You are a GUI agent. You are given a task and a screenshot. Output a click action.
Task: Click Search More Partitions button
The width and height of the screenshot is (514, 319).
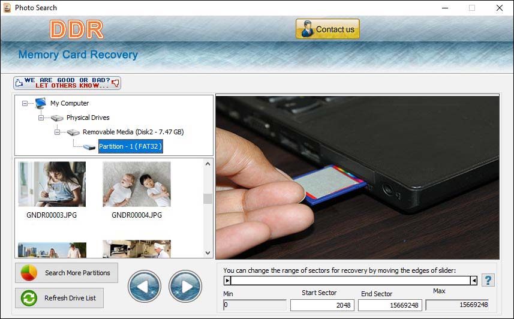[67, 273]
